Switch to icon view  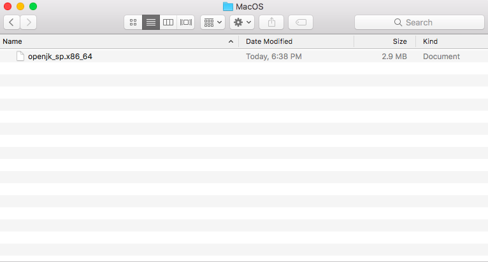coord(133,22)
